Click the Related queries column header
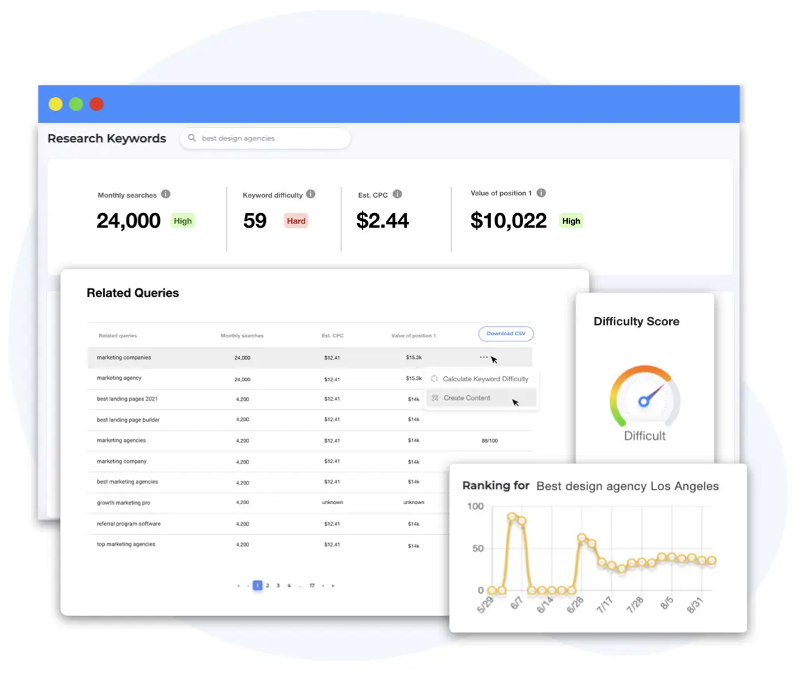Viewport: 799px width, 678px height. pos(118,336)
